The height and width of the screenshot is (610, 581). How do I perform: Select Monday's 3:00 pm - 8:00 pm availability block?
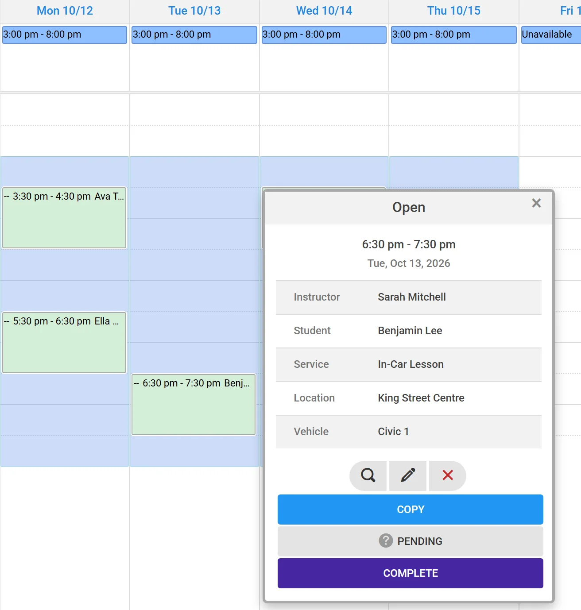tap(65, 35)
